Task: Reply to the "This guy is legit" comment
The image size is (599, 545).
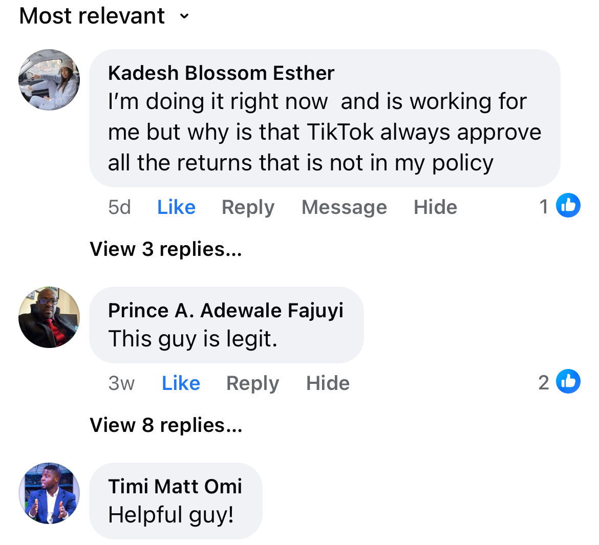Action: tap(252, 383)
